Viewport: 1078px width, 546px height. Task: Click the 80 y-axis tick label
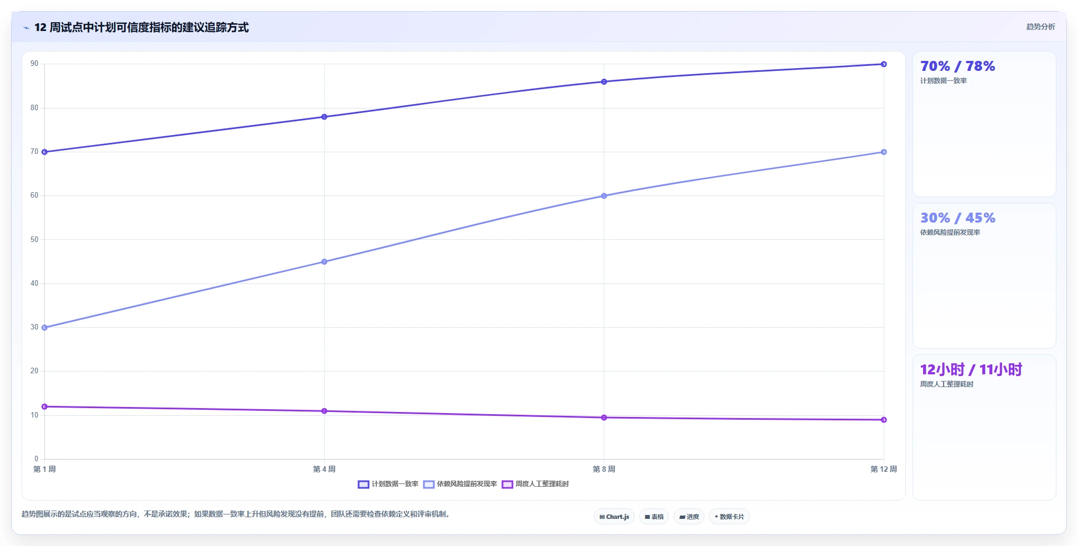[x=34, y=108]
